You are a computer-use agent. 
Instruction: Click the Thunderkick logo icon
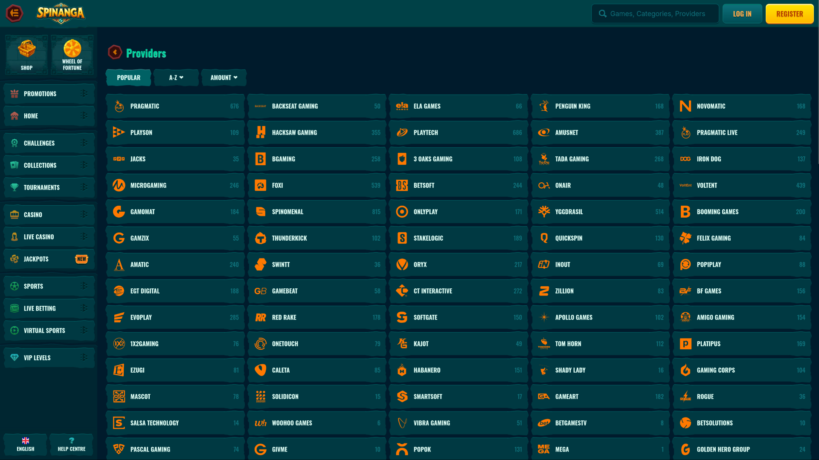261,238
